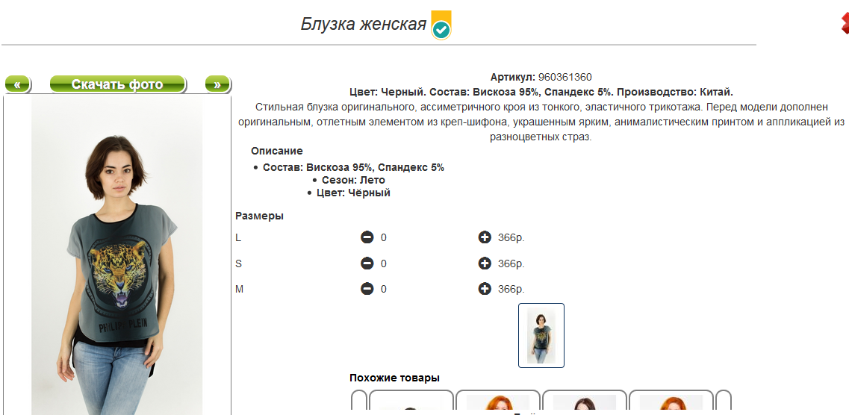849x415 pixels.
Task: Click the Скачать фото download button
Action: click(117, 84)
